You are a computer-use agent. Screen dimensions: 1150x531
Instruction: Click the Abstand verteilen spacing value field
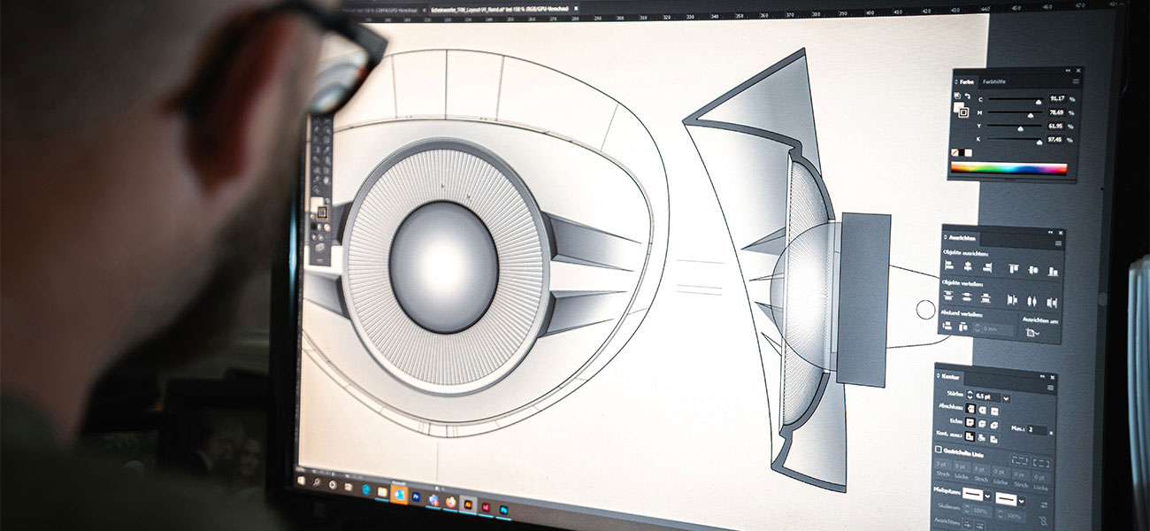pos(995,329)
